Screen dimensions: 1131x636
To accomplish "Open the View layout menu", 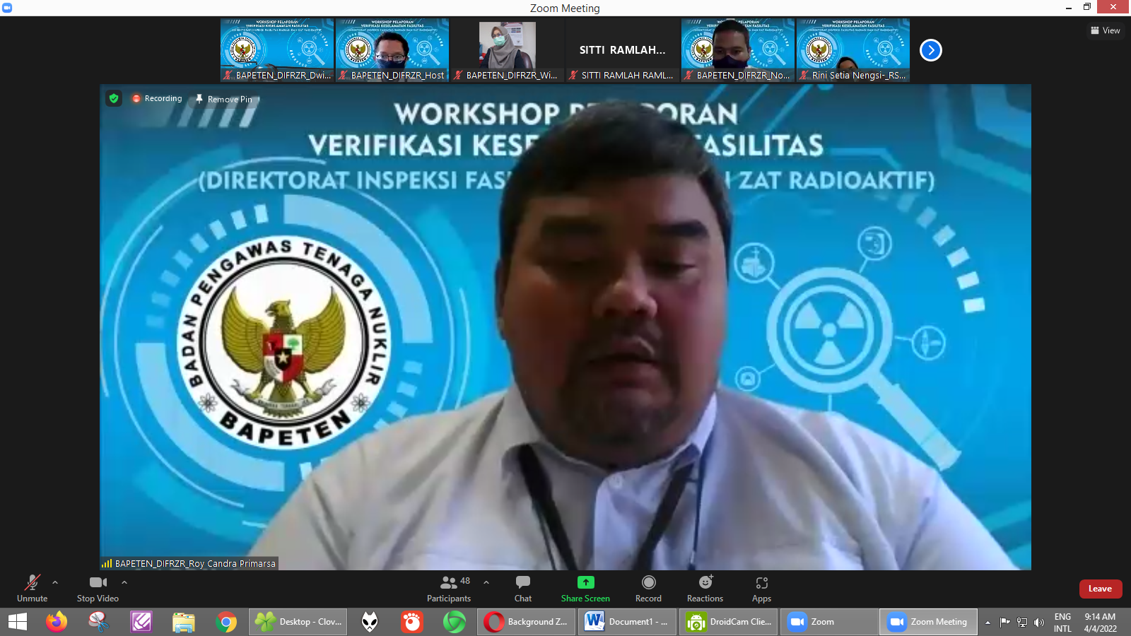I will point(1106,30).
